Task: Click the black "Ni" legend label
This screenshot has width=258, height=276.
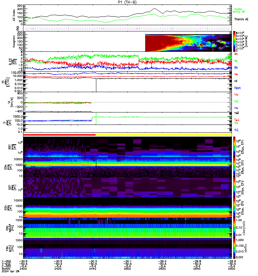Action: (236, 81)
